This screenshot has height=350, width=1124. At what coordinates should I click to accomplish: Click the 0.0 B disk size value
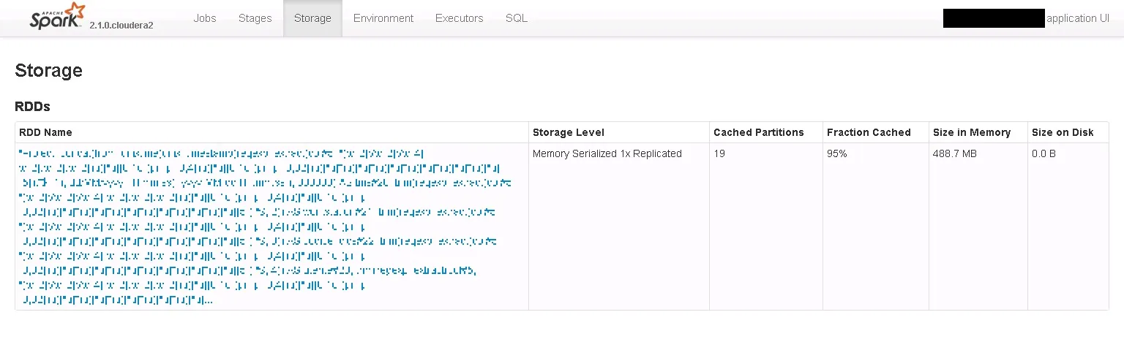pyautogui.click(x=1044, y=153)
